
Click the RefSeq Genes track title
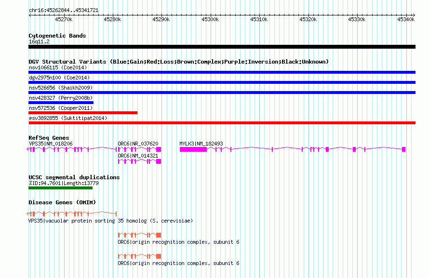[x=49, y=138]
